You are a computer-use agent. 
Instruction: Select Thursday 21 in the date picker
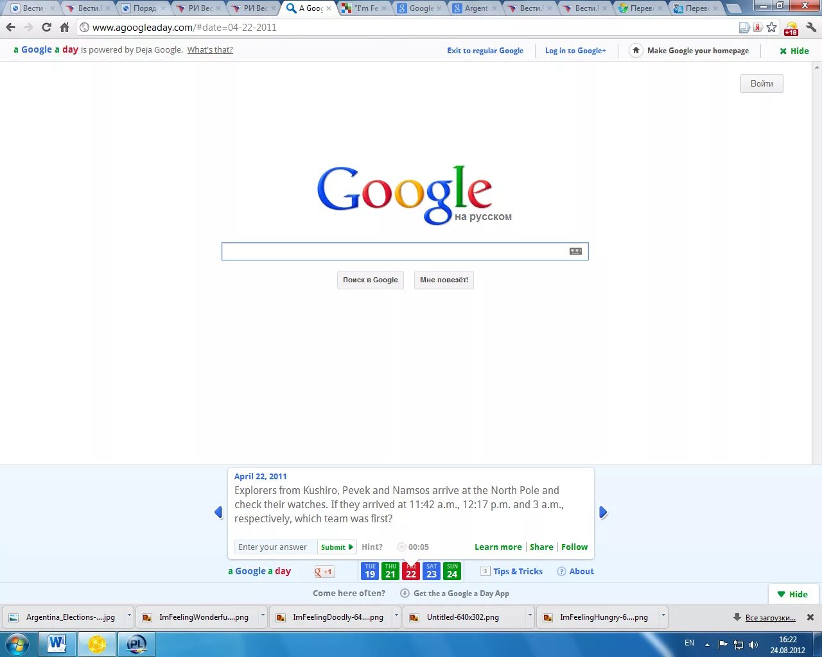[390, 571]
